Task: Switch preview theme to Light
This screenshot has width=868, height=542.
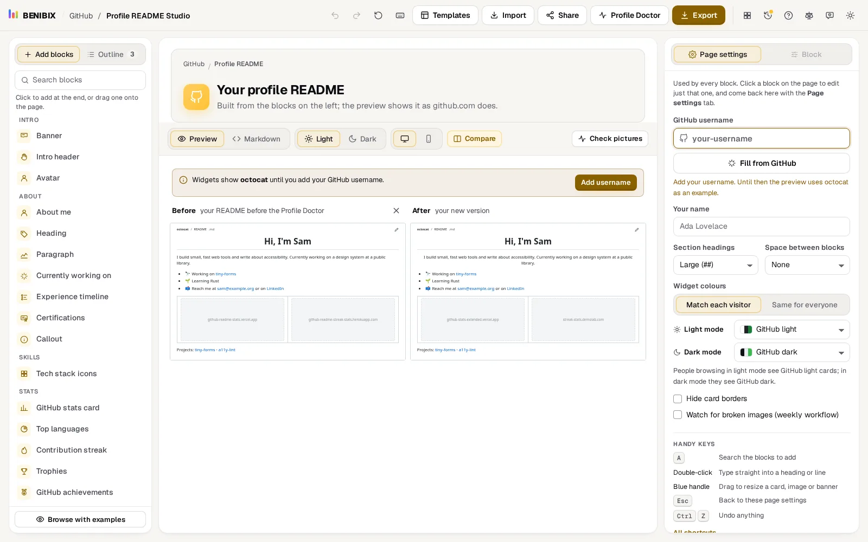Action: tap(318, 139)
